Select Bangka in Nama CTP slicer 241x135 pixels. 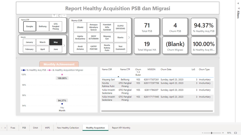30,26
